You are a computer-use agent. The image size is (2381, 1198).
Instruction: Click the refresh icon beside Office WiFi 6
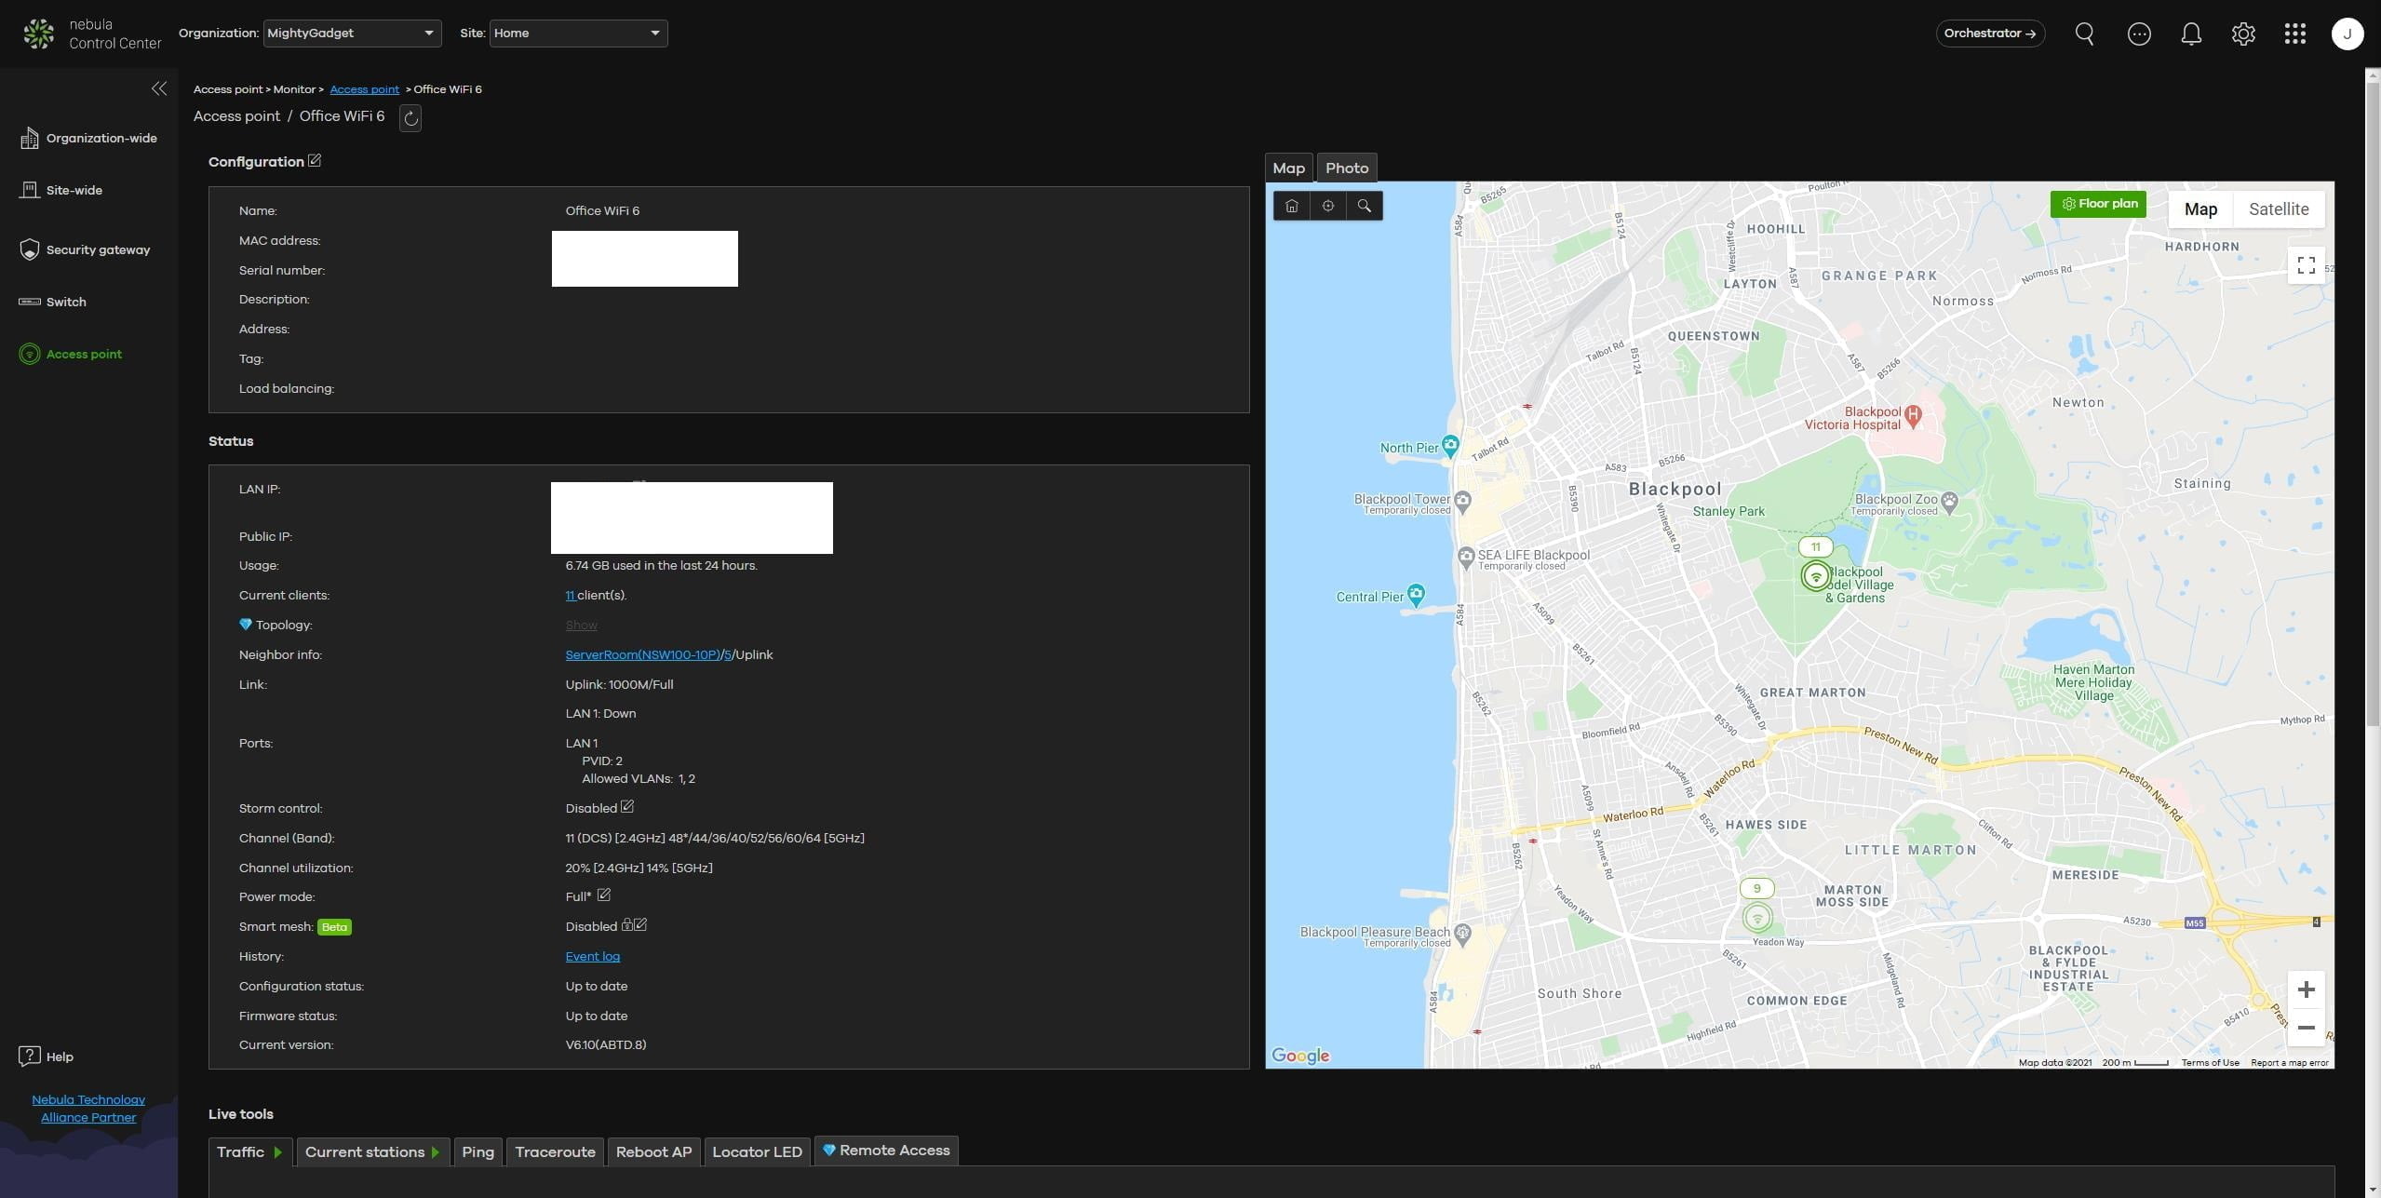(x=410, y=118)
